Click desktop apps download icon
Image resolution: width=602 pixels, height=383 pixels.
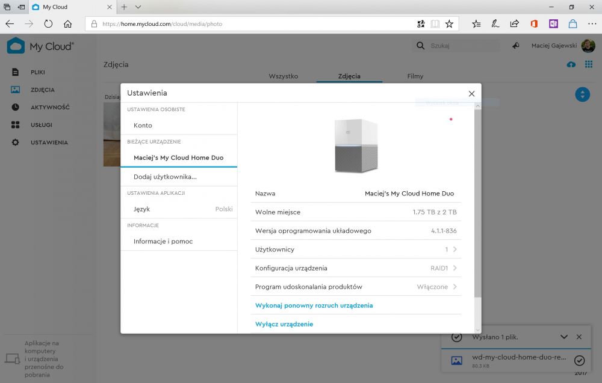click(x=12, y=359)
